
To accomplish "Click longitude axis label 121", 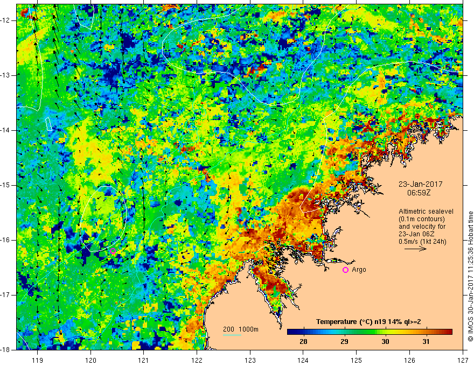I will 144,360.
